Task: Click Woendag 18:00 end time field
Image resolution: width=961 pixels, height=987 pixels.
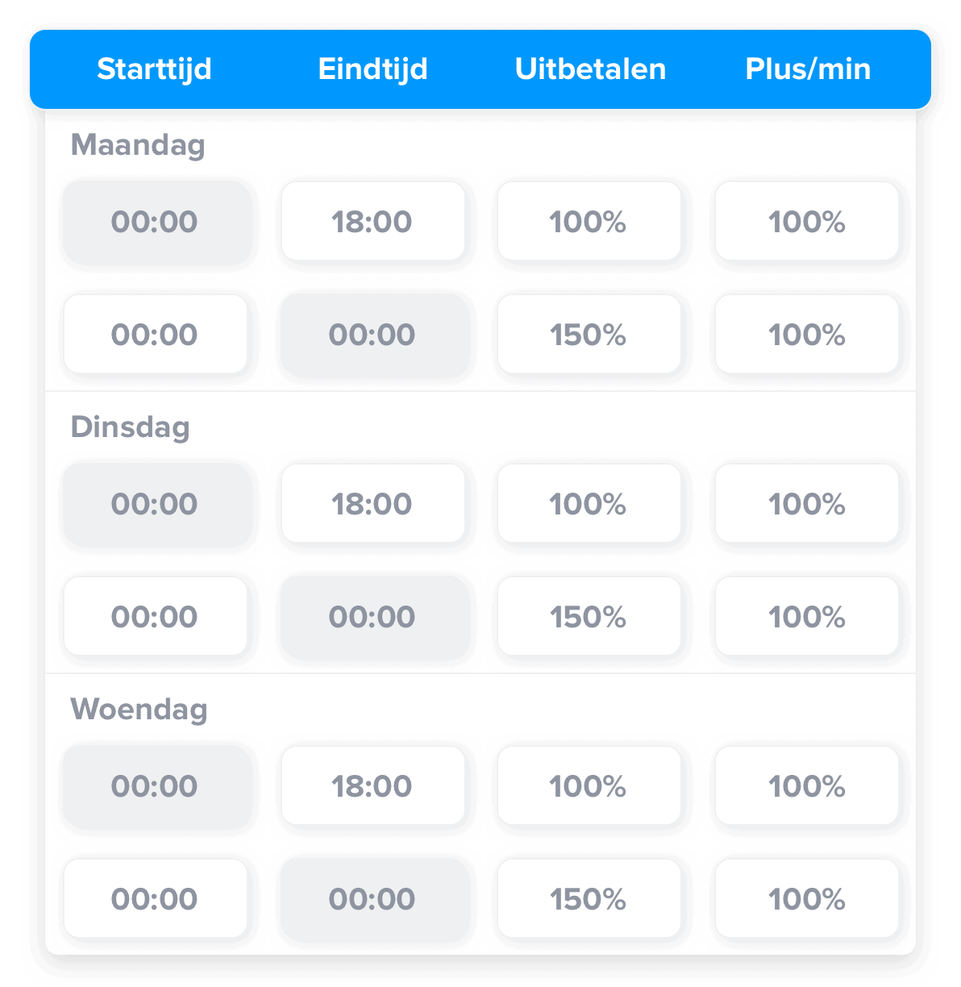Action: click(x=372, y=786)
